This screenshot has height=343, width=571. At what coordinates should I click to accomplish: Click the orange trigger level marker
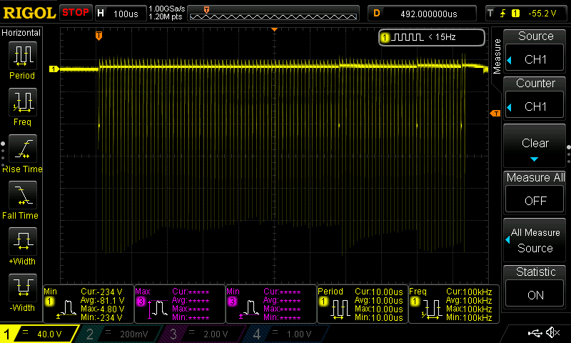click(494, 113)
